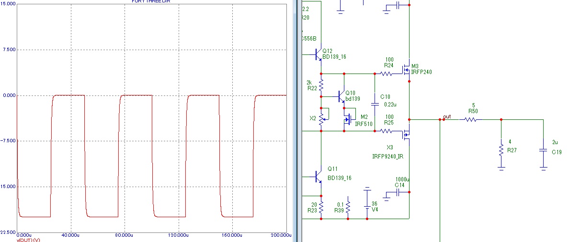
Task: Click the 'IRFP240' model label
Action: (421, 72)
